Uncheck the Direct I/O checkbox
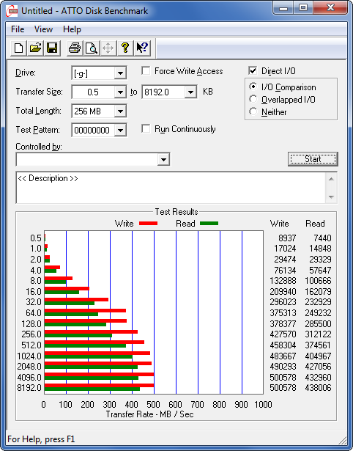The image size is (353, 451). click(x=253, y=70)
